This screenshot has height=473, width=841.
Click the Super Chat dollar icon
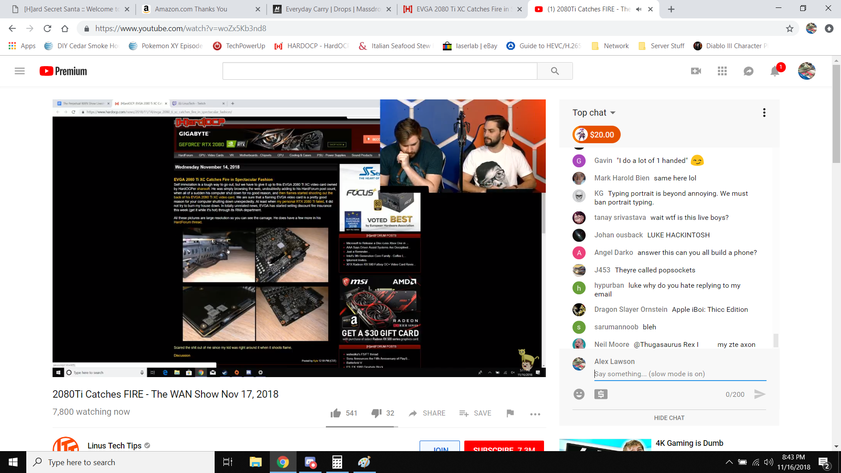point(601,394)
